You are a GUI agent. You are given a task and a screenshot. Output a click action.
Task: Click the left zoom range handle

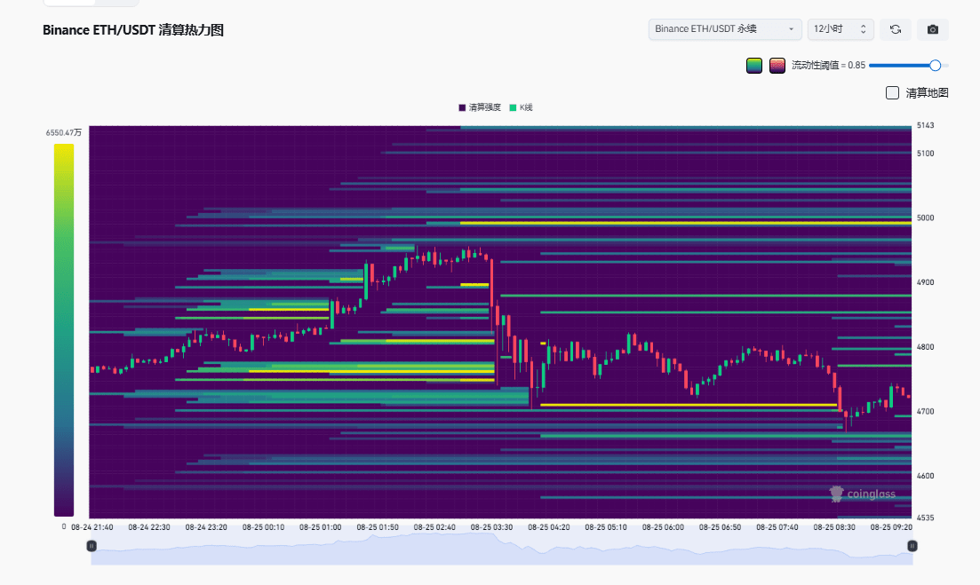[92, 546]
